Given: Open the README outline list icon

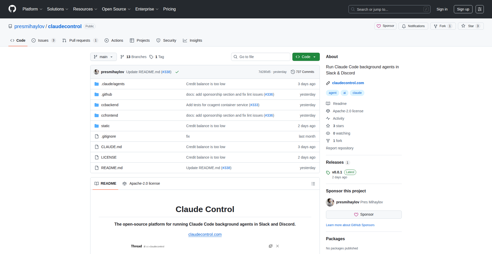Looking at the screenshot, I should click(x=313, y=184).
